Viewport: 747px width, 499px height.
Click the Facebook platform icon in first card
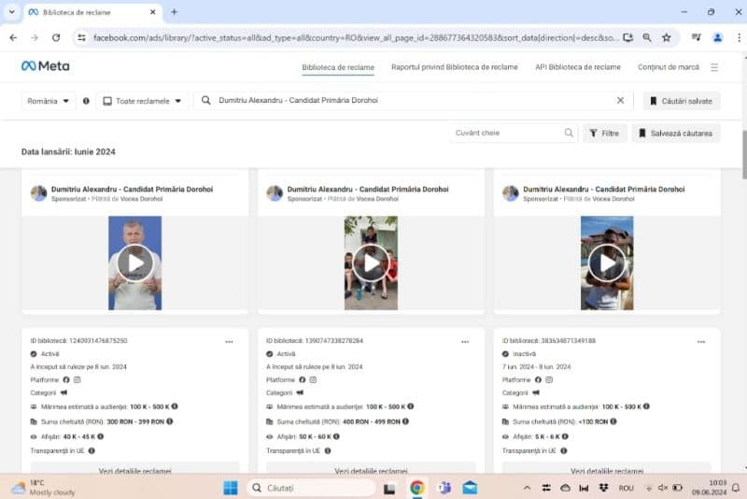(66, 379)
